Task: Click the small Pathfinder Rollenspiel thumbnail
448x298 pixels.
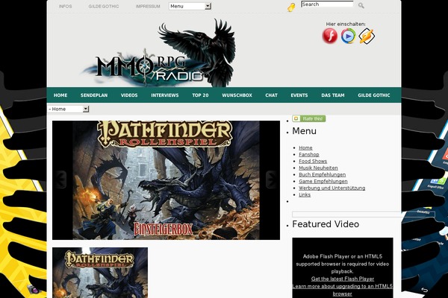Action: pos(100,273)
